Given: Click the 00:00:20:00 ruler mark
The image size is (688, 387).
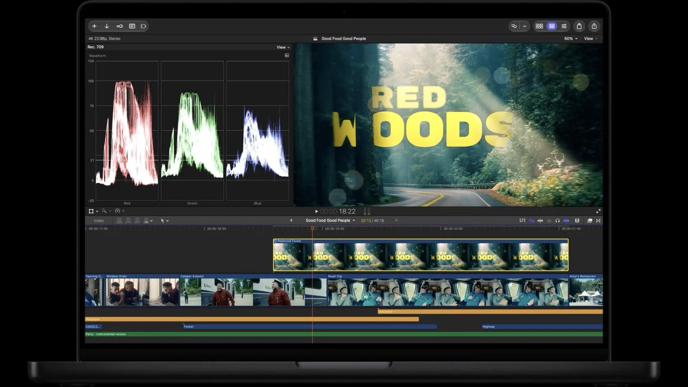Looking at the screenshot, I should coord(453,229).
